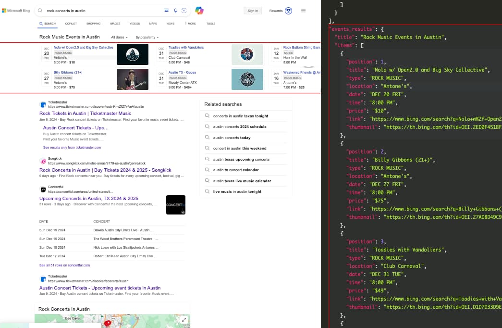Click search icon beside 'concert in austin this weekend'

(x=207, y=148)
